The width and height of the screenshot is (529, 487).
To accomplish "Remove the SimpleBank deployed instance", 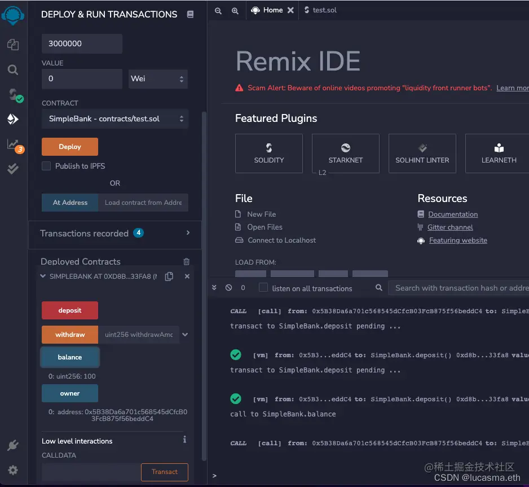I will tap(187, 277).
